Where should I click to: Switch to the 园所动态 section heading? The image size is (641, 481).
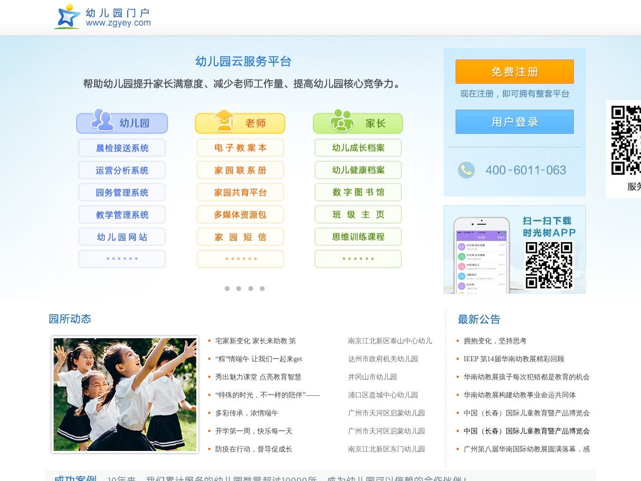point(70,319)
